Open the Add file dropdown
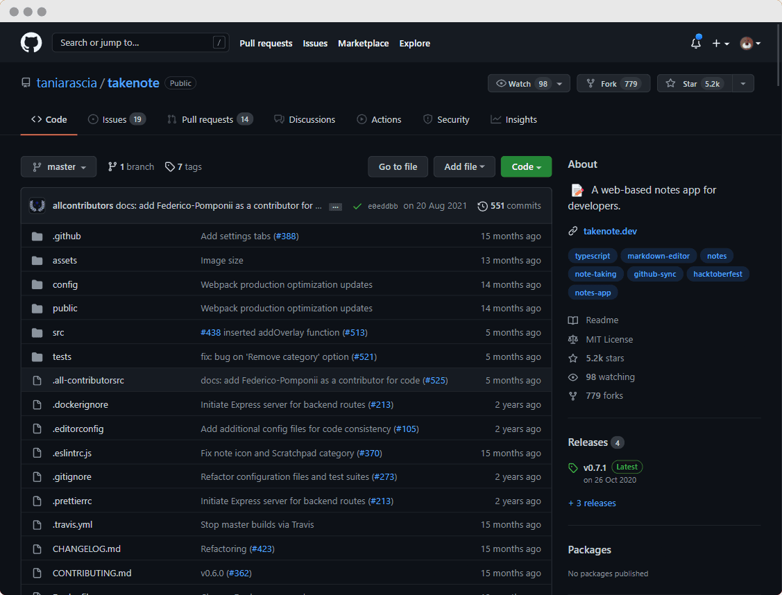The width and height of the screenshot is (782, 595). click(x=464, y=167)
